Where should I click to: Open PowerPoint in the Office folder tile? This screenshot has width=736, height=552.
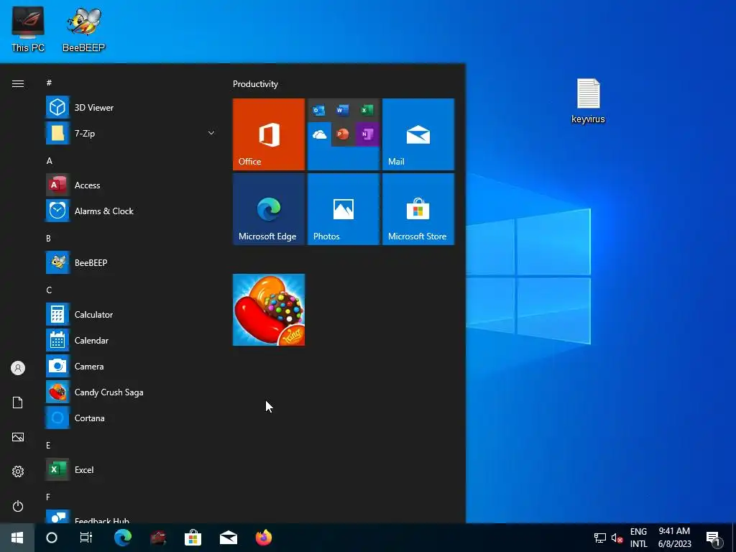343,134
